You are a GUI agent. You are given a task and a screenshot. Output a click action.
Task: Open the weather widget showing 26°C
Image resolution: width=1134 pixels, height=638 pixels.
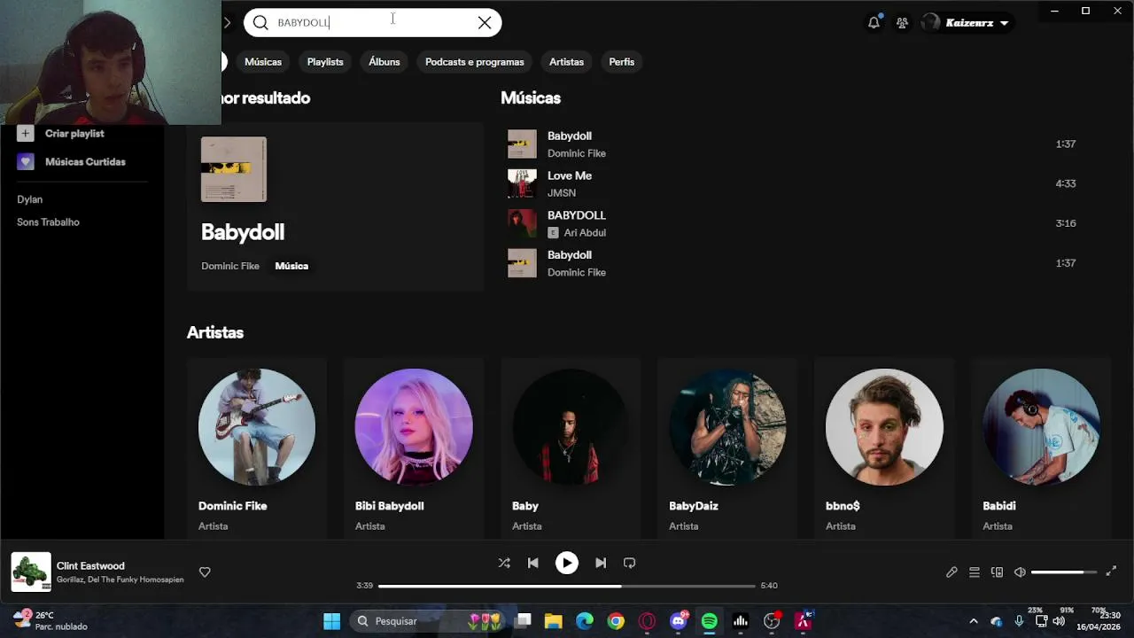(x=51, y=620)
